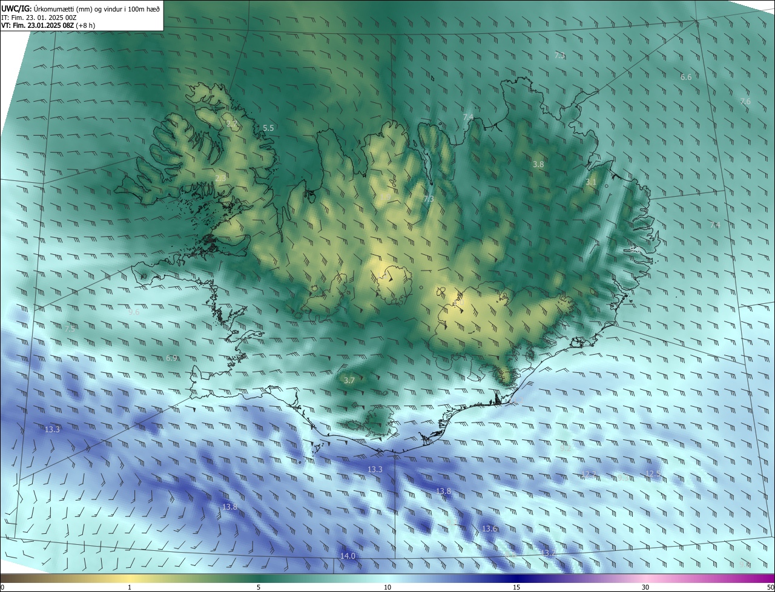
Task: Click the 0 tick on the color scale
Action: tap(2, 587)
